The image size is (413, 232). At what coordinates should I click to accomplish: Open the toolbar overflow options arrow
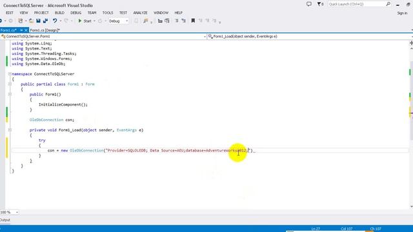[220, 22]
